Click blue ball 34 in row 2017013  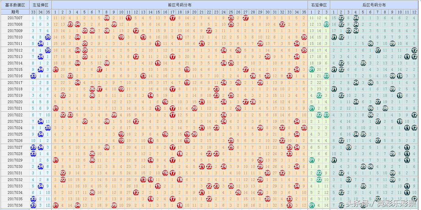coord(41,57)
